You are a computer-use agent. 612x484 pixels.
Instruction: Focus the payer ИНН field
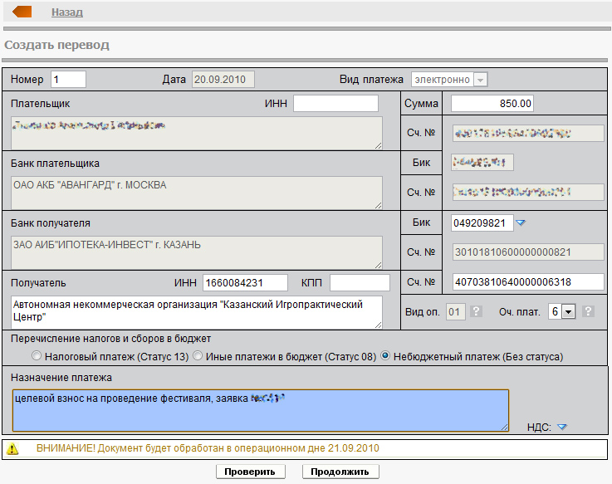[x=335, y=104]
